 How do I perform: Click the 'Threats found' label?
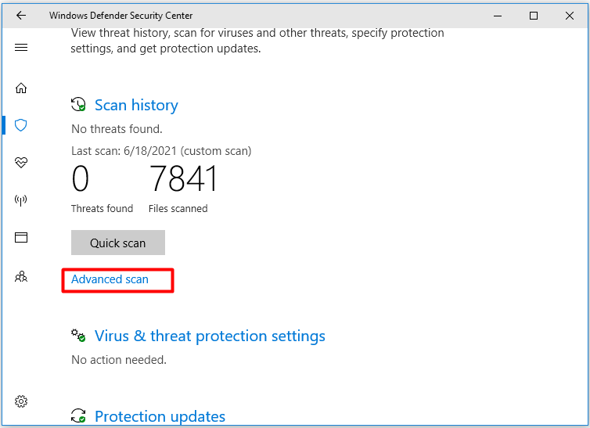102,208
